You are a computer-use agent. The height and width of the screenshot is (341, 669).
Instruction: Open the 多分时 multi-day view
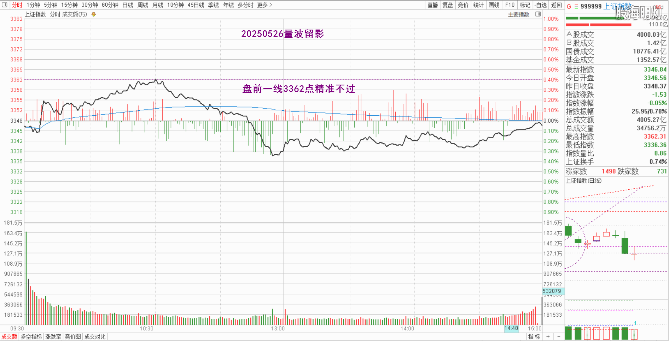click(245, 5)
